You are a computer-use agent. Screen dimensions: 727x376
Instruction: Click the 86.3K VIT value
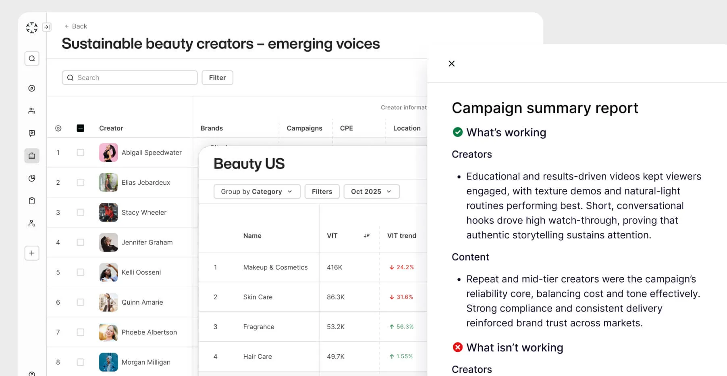tap(336, 297)
